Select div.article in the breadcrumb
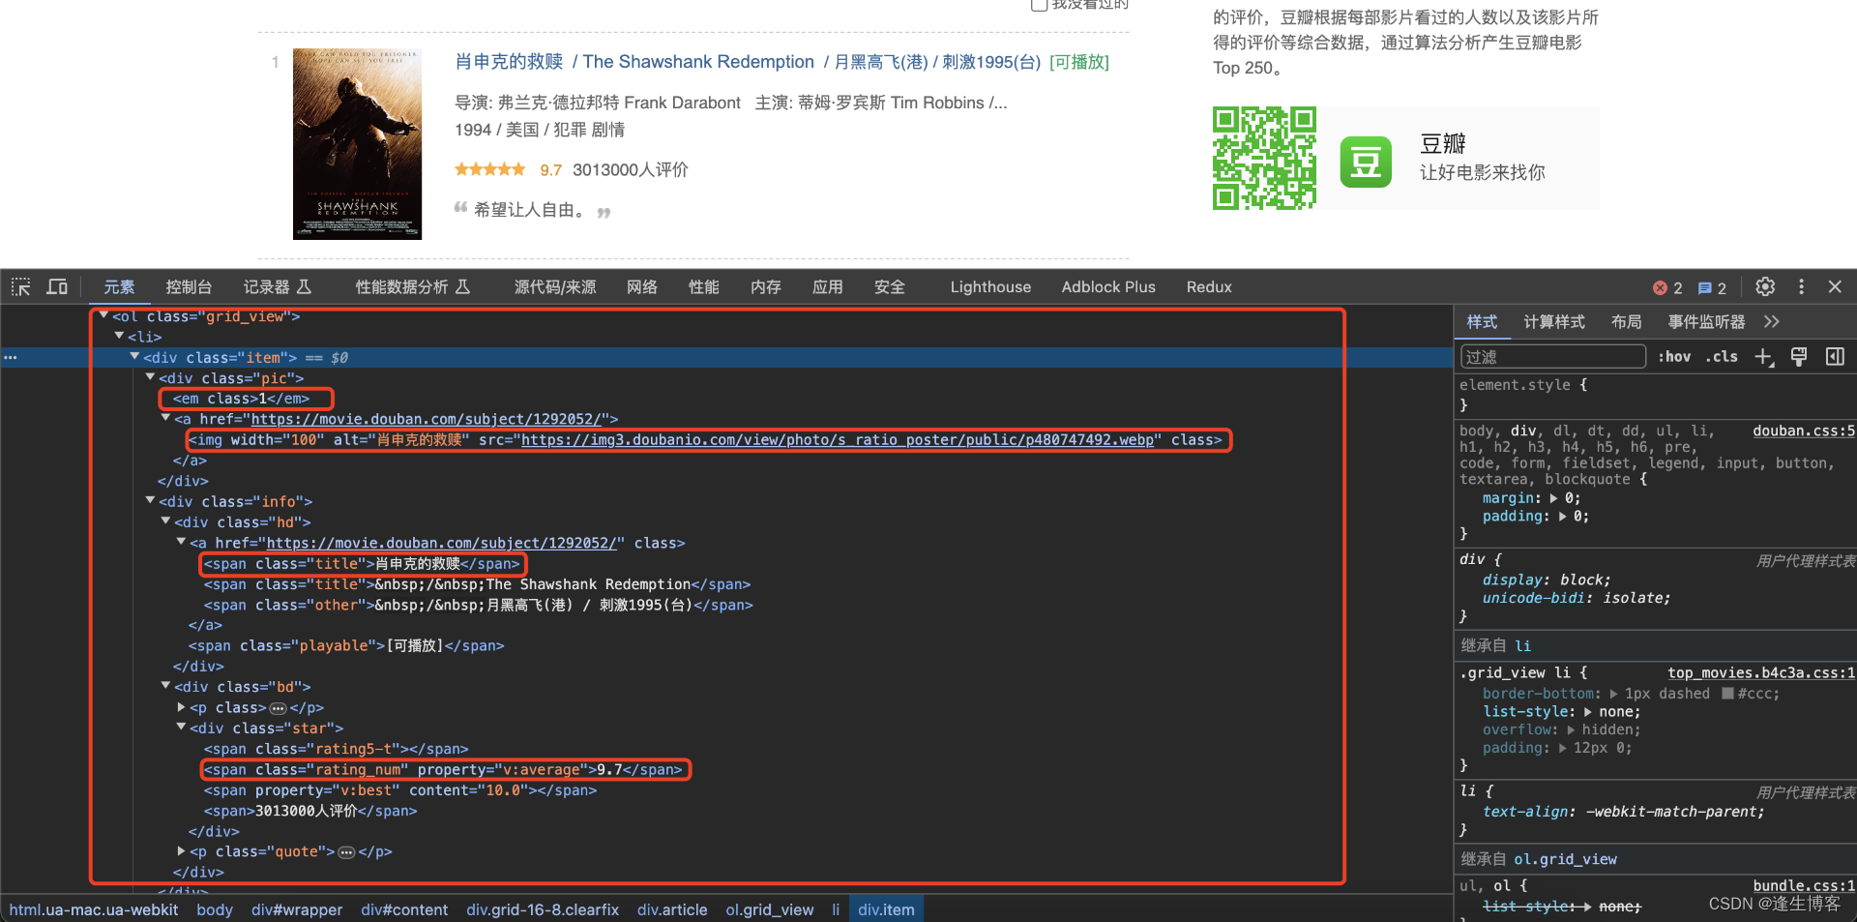Screen dimensions: 1857x922 pyautogui.click(x=672, y=909)
